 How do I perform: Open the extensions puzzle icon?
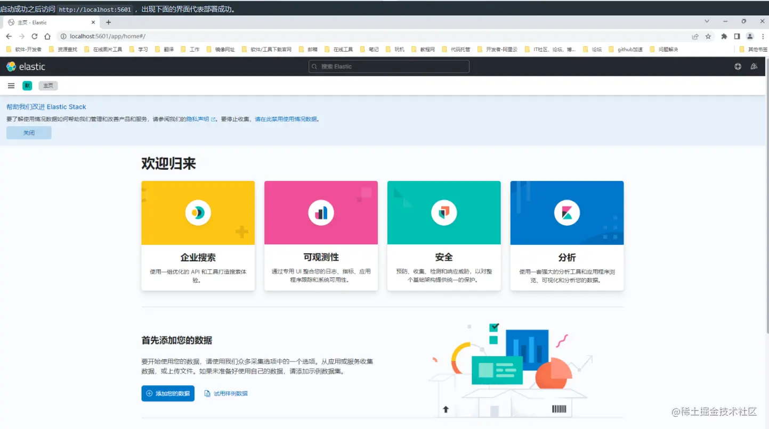click(x=724, y=36)
